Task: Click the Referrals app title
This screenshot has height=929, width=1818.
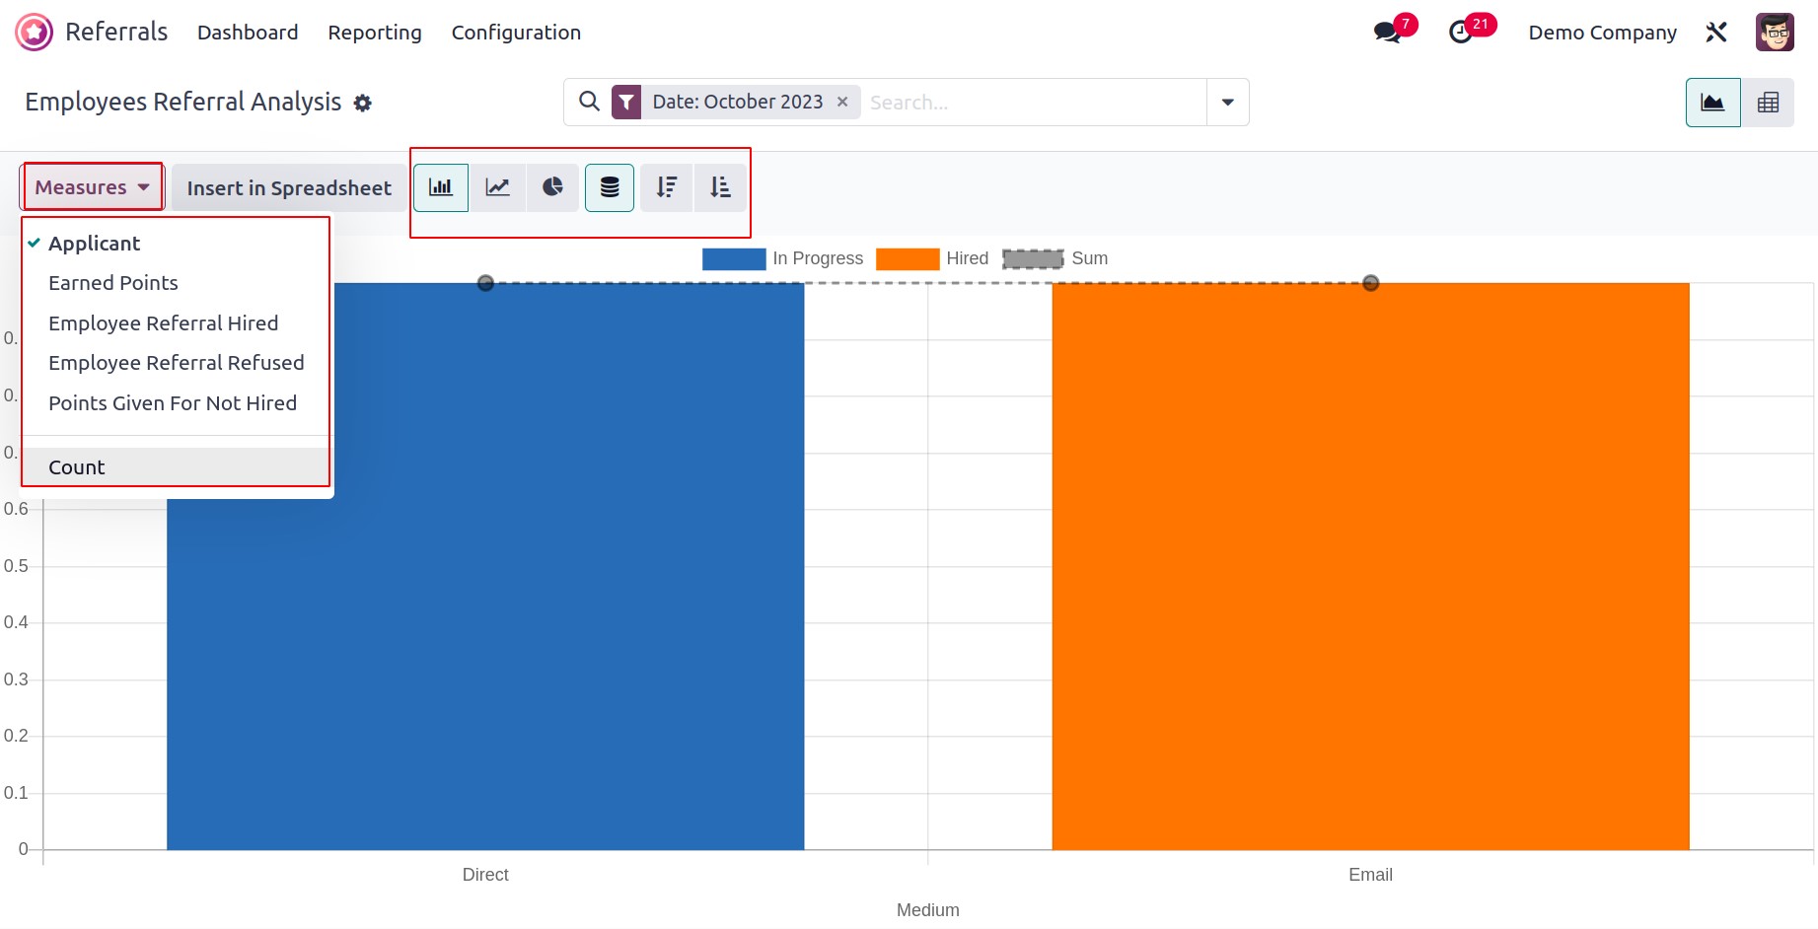Action: pyautogui.click(x=116, y=32)
